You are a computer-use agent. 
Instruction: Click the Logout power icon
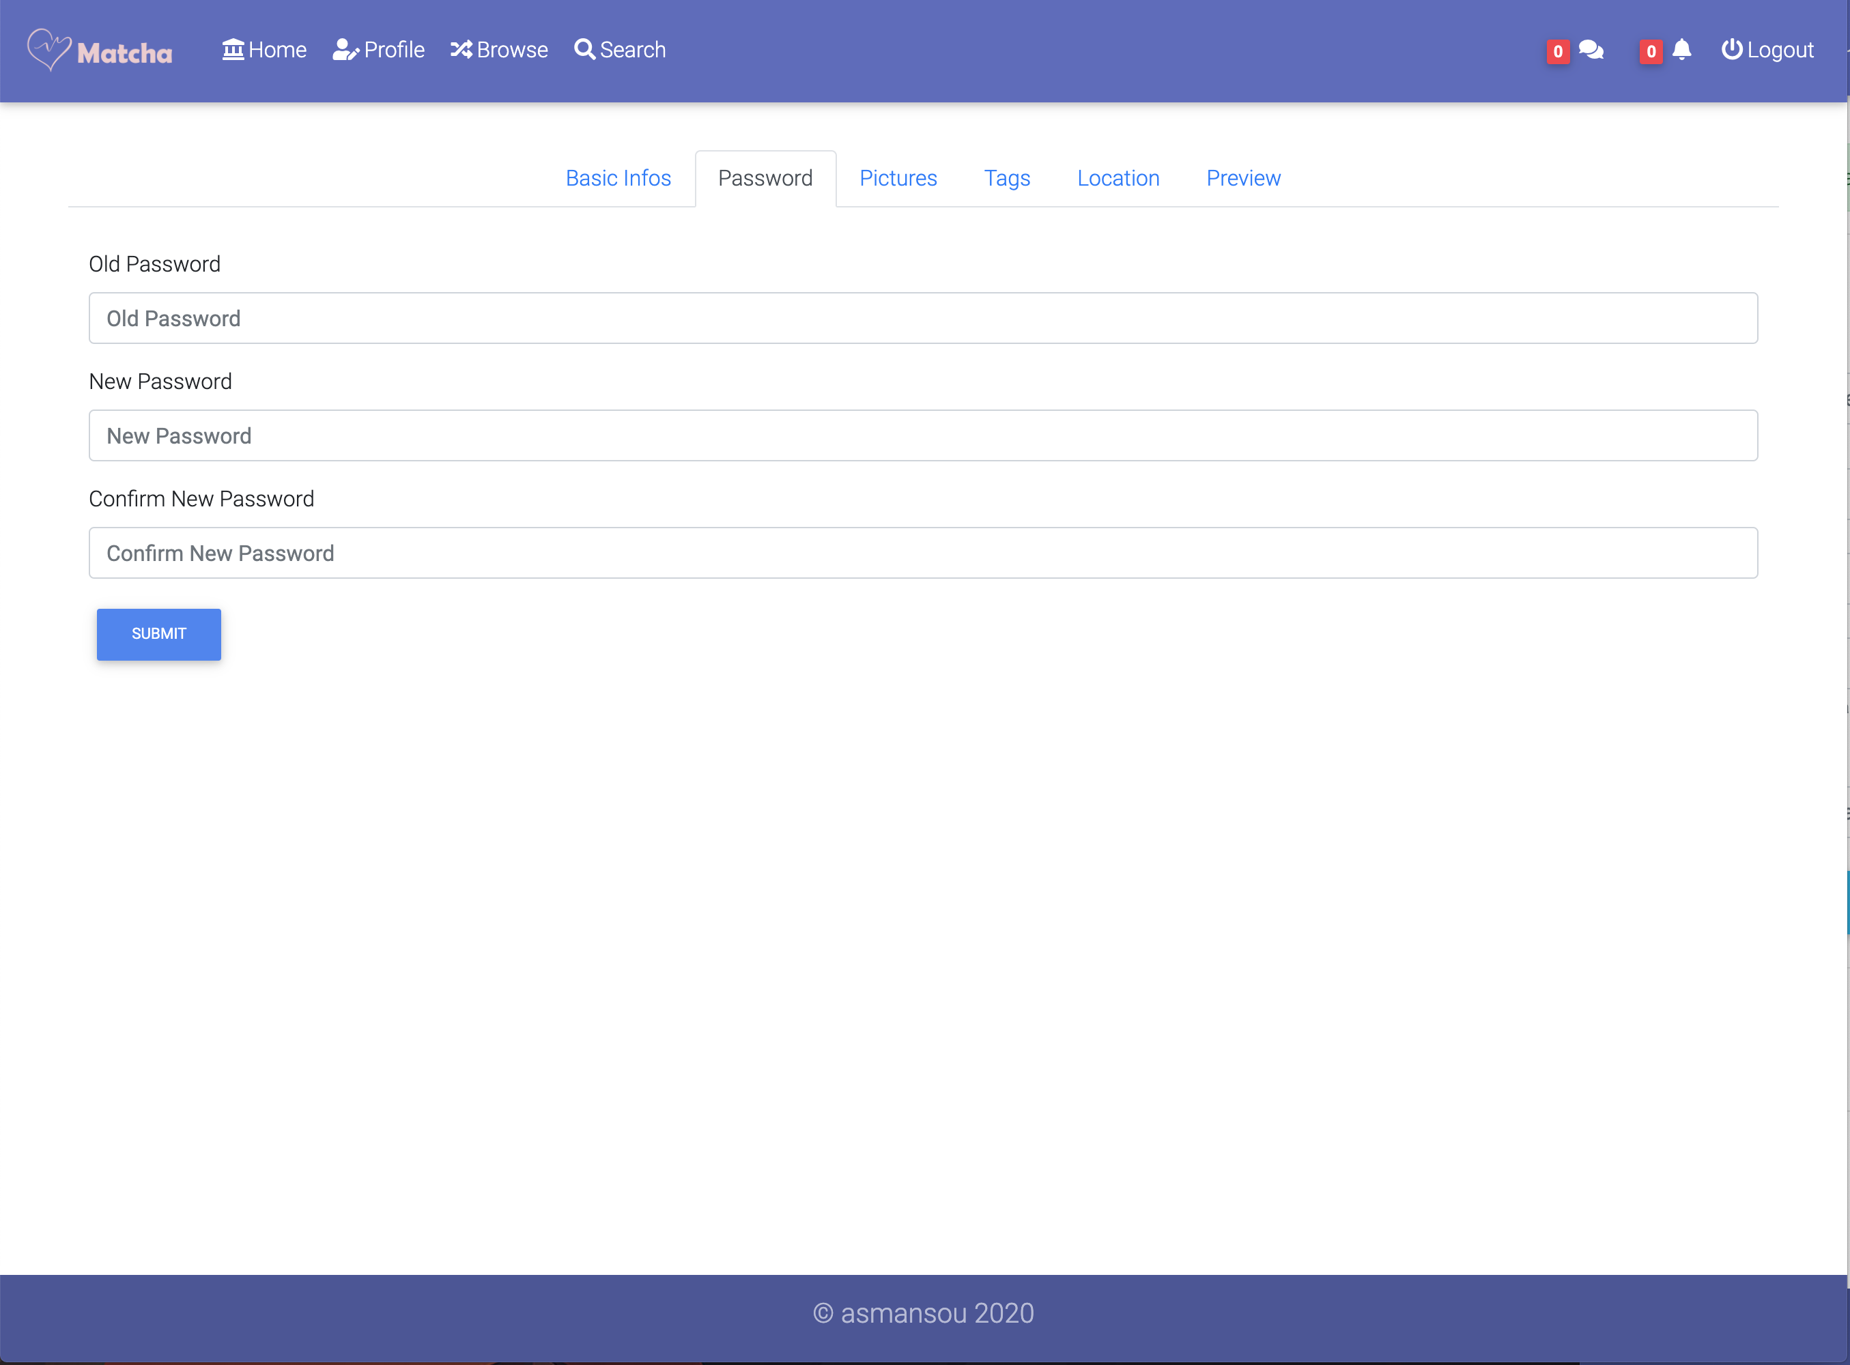point(1731,50)
